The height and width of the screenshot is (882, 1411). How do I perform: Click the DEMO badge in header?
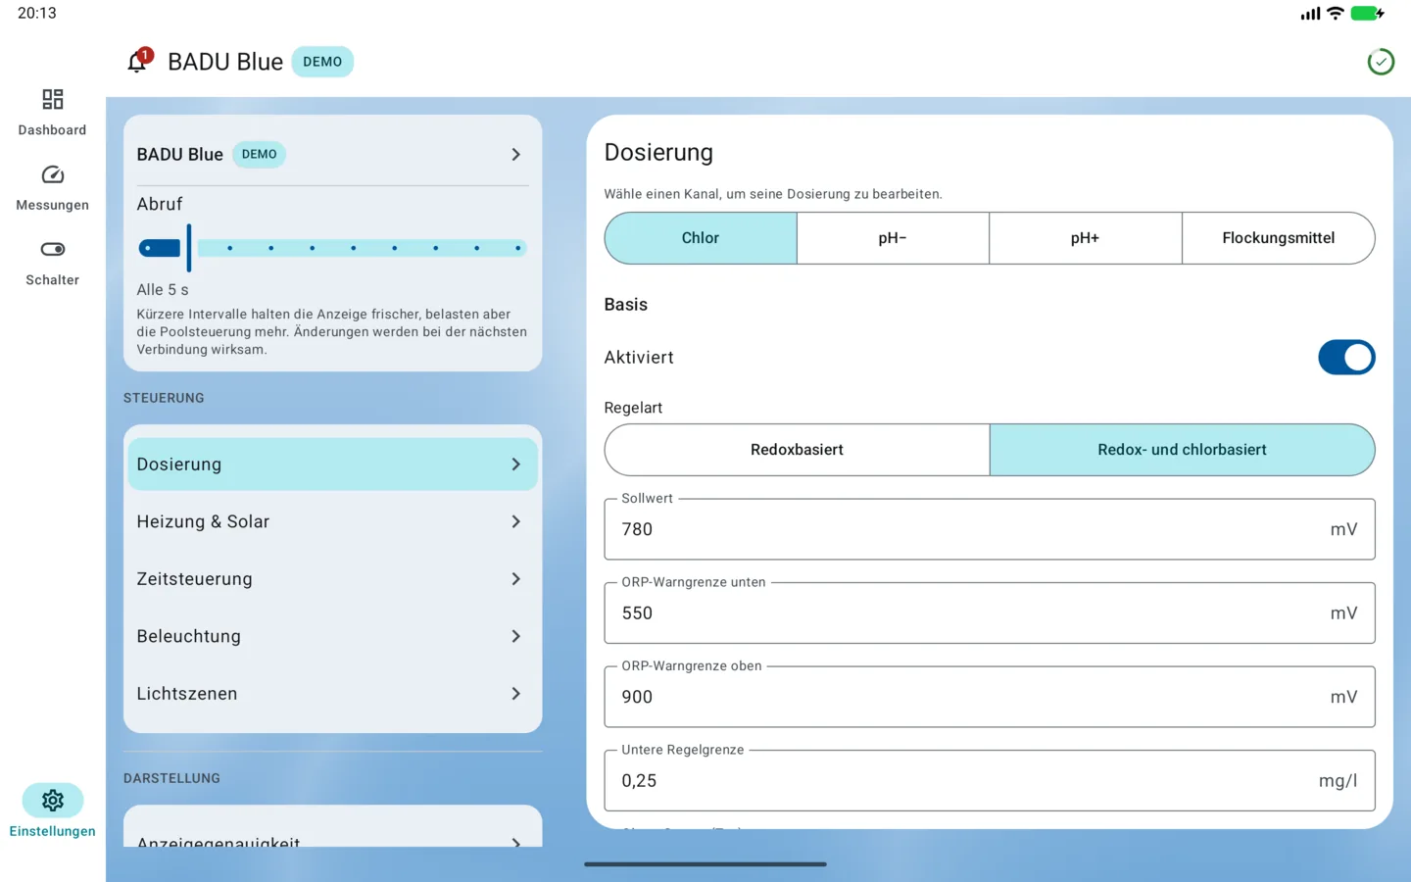(x=322, y=62)
